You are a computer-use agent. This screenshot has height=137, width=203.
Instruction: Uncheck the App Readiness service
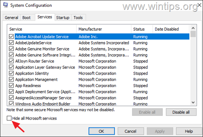11,85
